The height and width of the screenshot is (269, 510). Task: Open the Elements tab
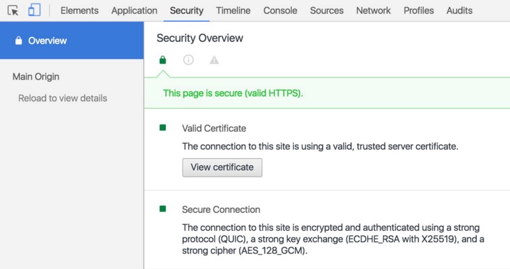tap(79, 10)
